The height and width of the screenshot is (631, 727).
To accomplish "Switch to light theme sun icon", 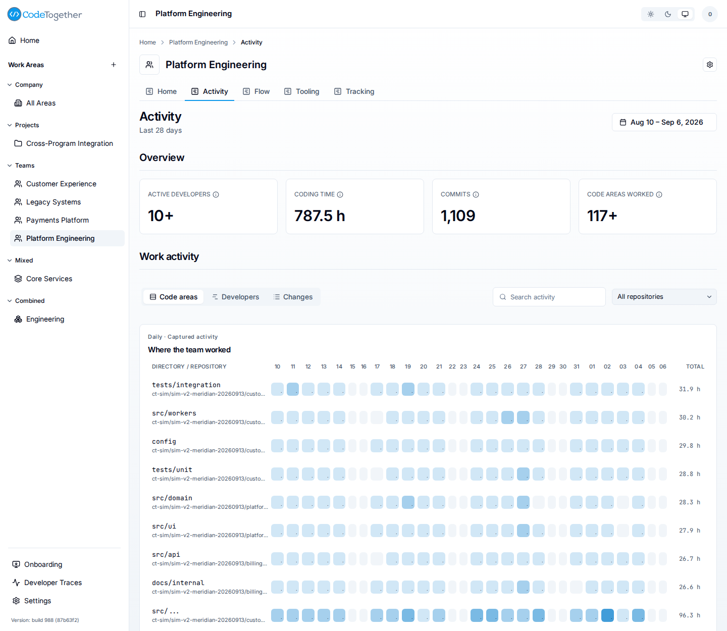I will click(x=651, y=14).
